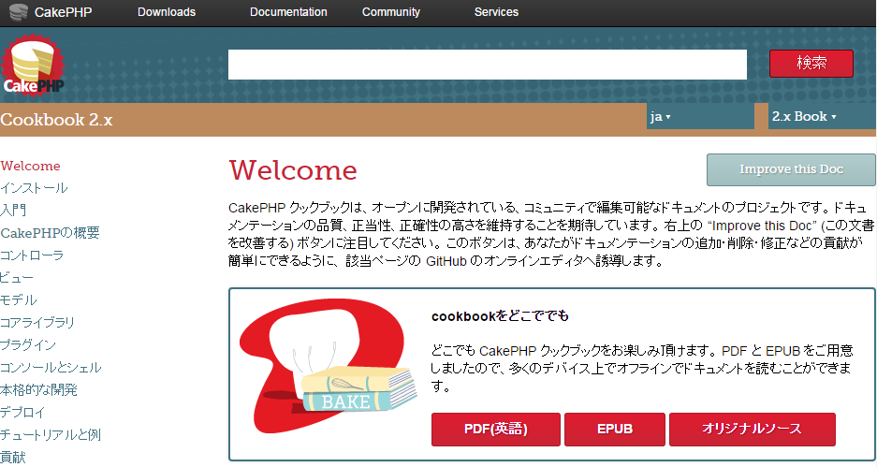Open プラグイン in the sidebar
The height and width of the screenshot is (467, 877).
[28, 345]
